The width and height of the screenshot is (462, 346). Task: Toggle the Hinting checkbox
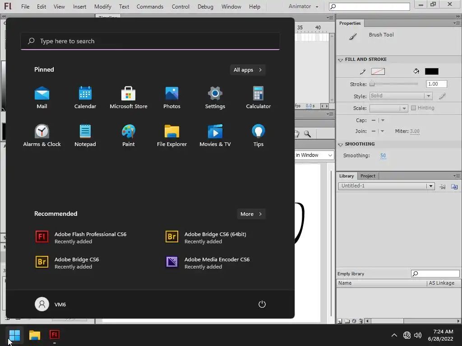point(413,108)
